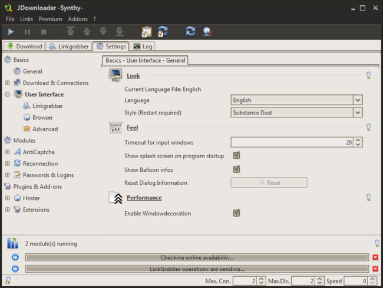The image size is (383, 288).
Task: Select the Settings tab
Action: 111,46
